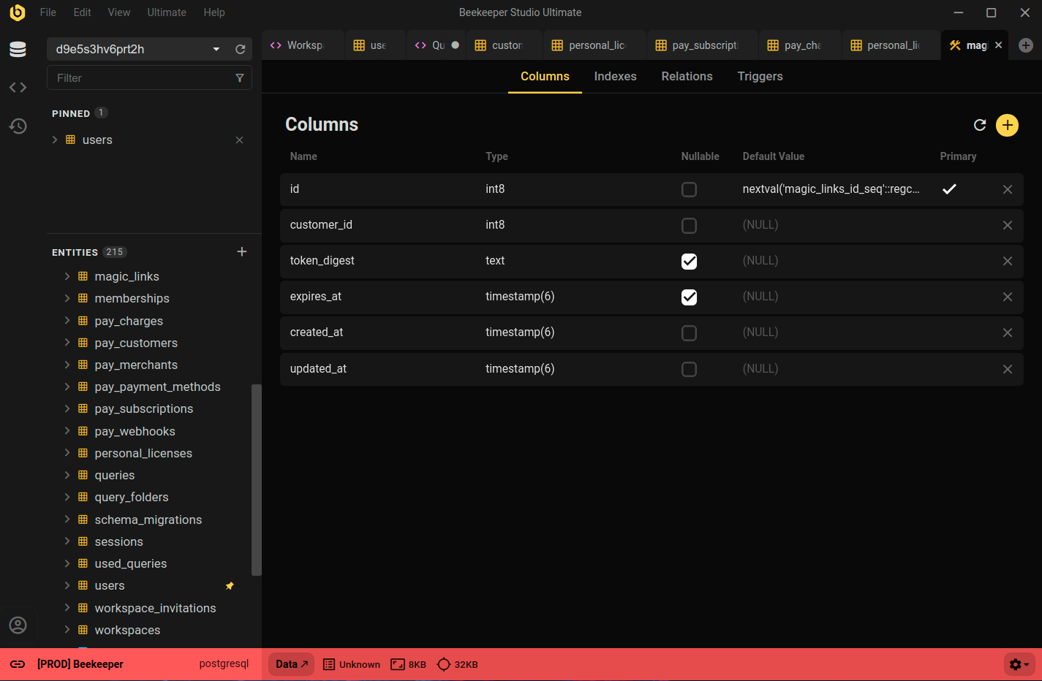1042x681 pixels.
Task: Uncheck nullable for expires_at column
Action: point(689,297)
